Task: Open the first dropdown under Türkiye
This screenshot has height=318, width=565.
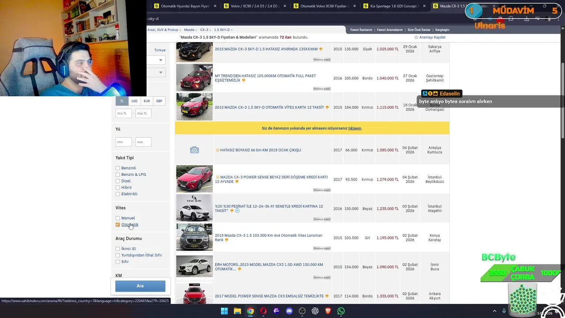Action: (156, 60)
